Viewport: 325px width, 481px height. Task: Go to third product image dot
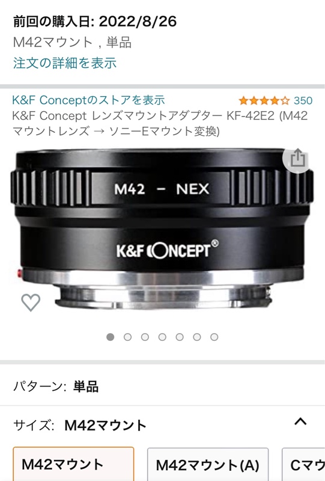[145, 337]
